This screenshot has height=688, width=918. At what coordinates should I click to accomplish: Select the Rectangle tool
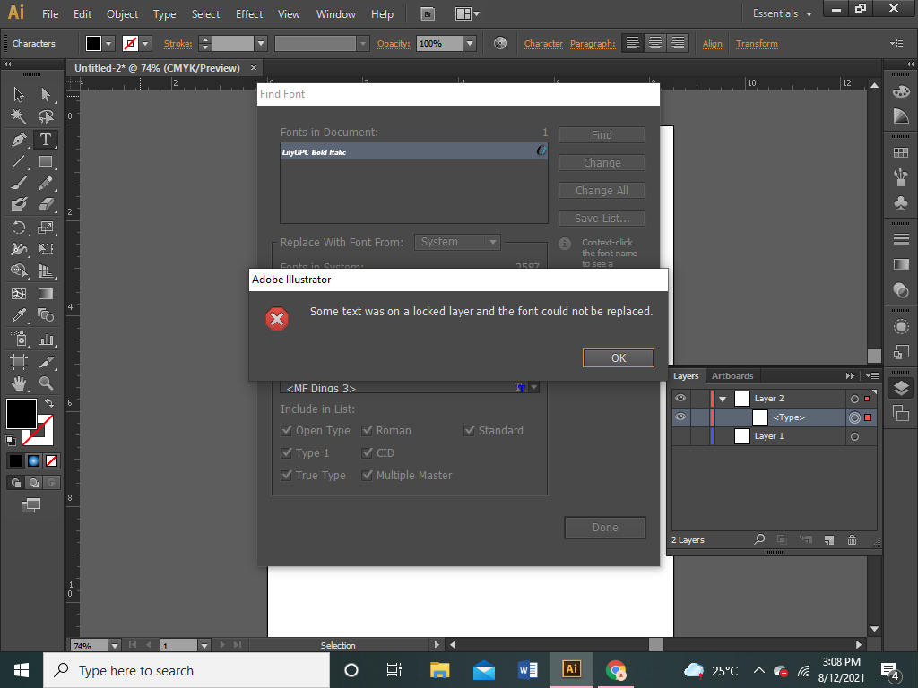point(46,161)
